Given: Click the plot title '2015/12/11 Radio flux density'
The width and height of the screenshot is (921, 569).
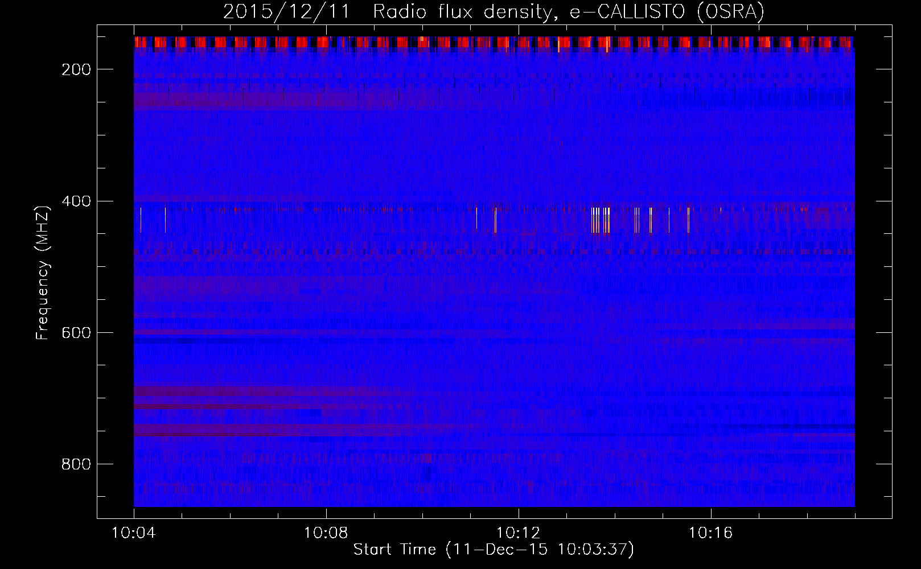Looking at the screenshot, I should pyautogui.click(x=494, y=12).
